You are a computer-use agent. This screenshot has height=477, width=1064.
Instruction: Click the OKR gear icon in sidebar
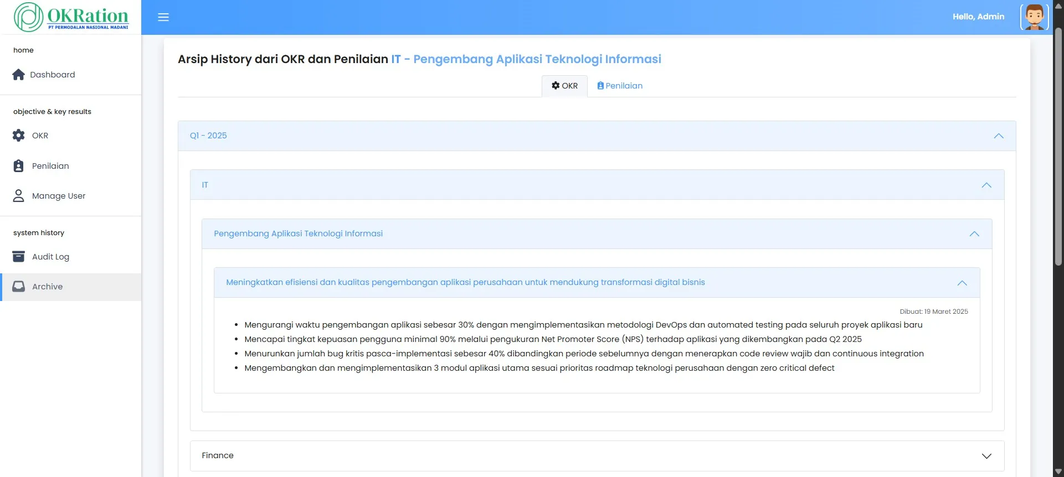pyautogui.click(x=19, y=136)
